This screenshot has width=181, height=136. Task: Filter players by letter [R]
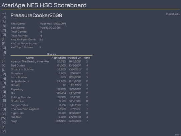[x=4, y=96]
